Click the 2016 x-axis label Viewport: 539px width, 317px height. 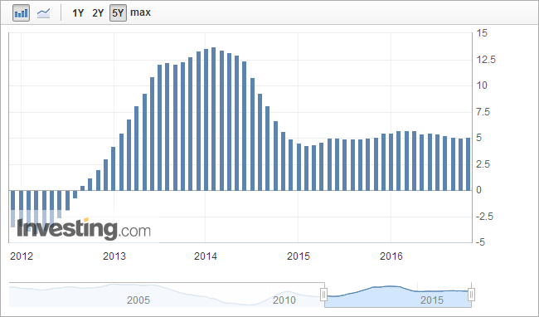click(x=391, y=256)
